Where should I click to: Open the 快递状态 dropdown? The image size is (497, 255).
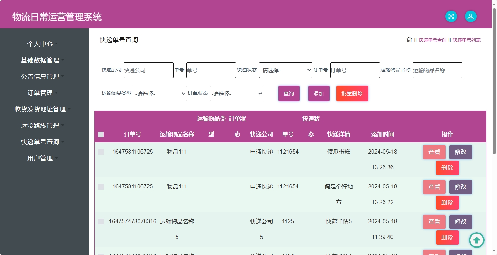tap(285, 70)
